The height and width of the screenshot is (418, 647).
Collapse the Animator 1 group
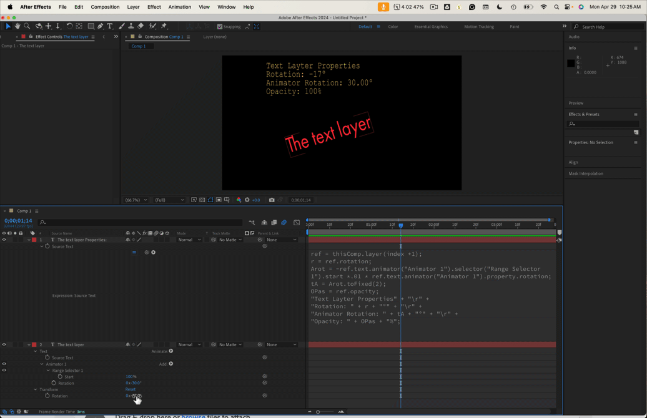(42, 364)
